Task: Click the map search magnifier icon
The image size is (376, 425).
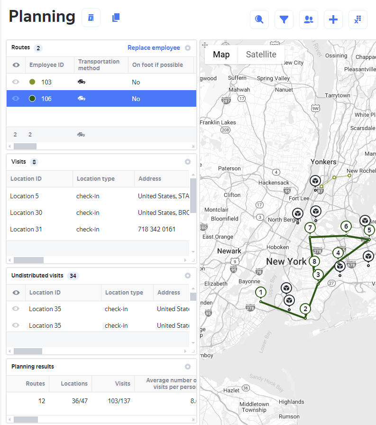Action: click(259, 19)
